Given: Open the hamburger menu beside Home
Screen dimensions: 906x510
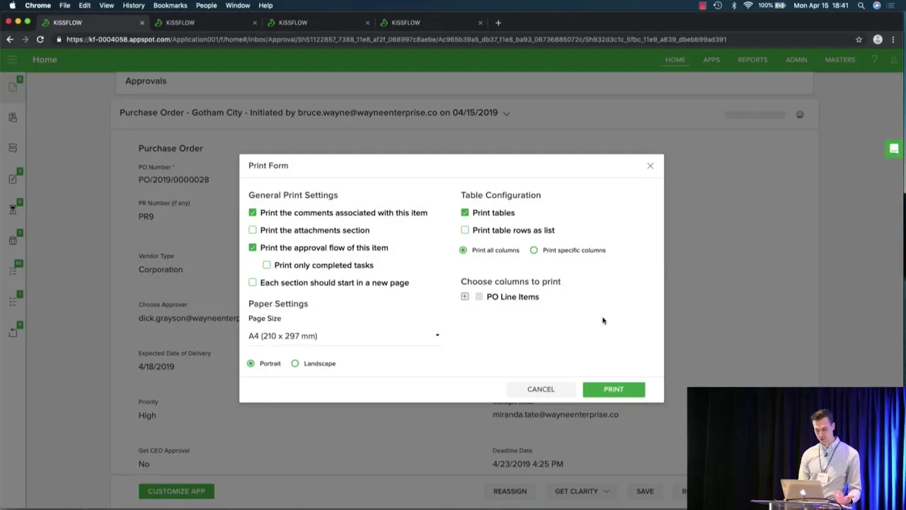Looking at the screenshot, I should (x=13, y=59).
